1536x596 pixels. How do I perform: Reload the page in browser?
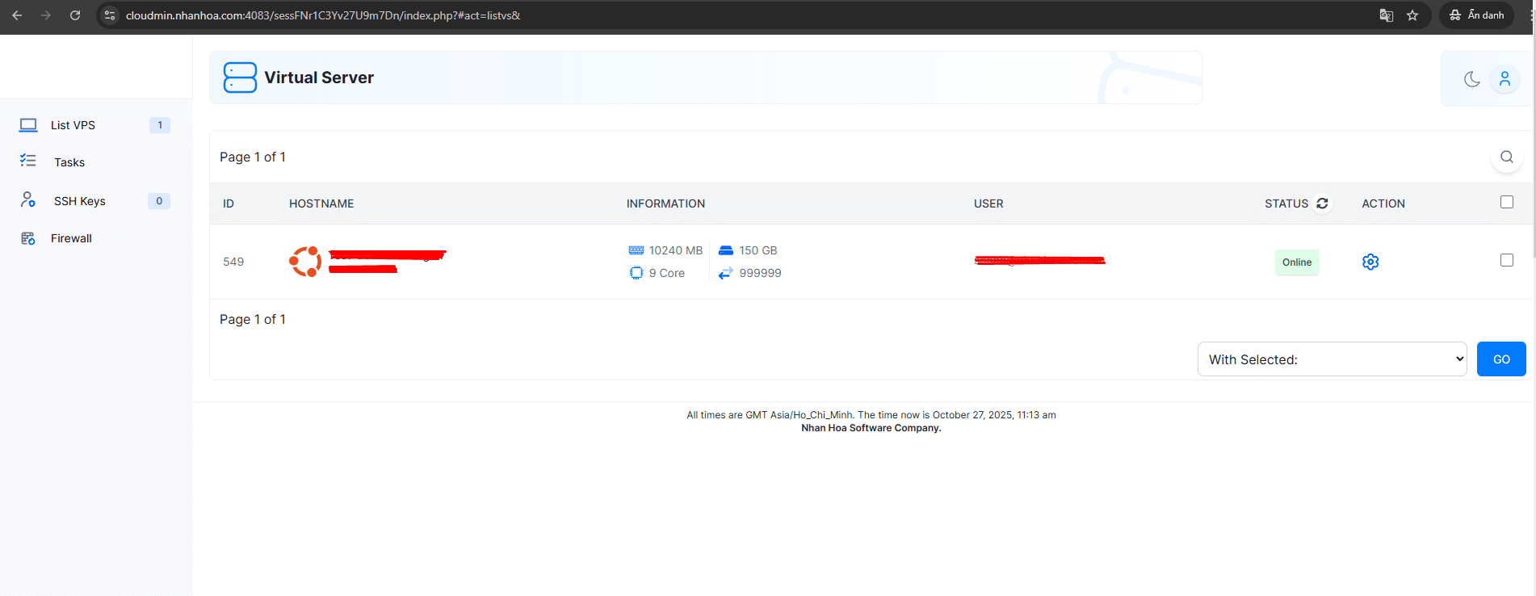pos(75,15)
